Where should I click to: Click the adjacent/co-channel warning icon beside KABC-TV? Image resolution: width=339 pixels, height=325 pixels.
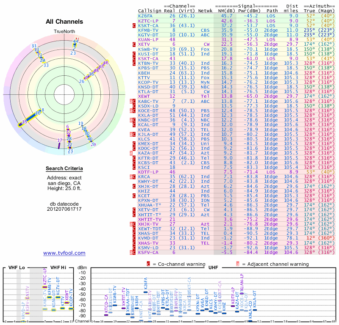tap(133, 101)
